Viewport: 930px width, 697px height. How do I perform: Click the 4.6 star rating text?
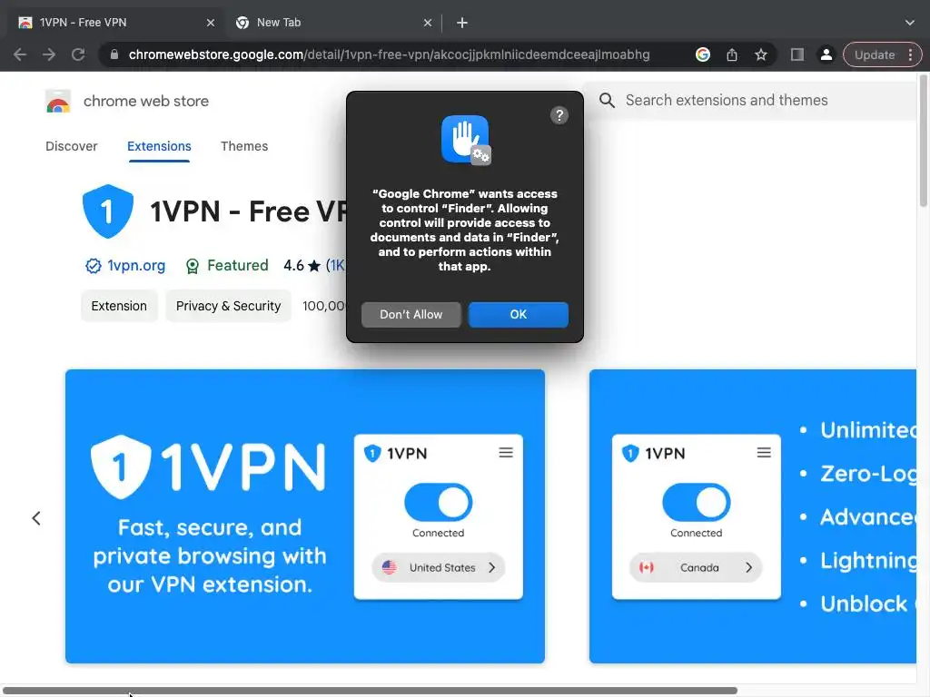pos(302,266)
